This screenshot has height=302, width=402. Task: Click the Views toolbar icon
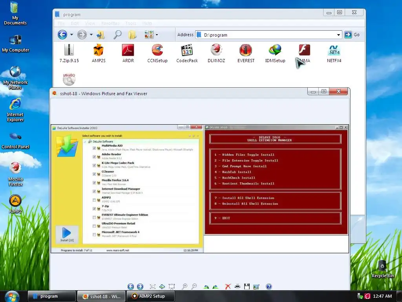point(149,35)
